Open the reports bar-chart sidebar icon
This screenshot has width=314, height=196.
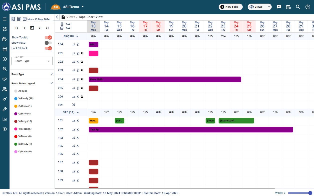click(x=4, y=119)
